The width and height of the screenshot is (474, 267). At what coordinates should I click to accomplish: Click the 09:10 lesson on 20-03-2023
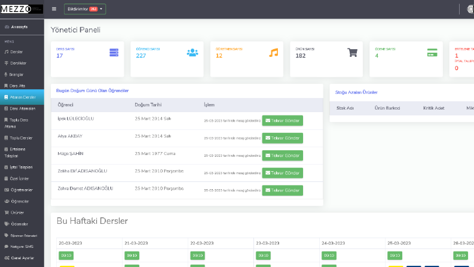[66, 256]
